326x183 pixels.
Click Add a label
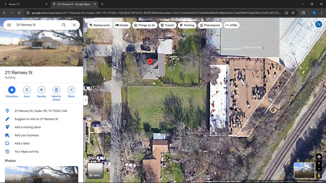[x=42, y=143]
